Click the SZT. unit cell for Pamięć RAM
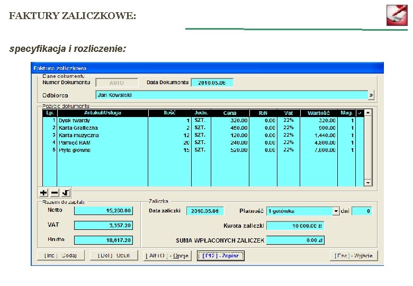This screenshot has height=286, width=413. [x=201, y=142]
